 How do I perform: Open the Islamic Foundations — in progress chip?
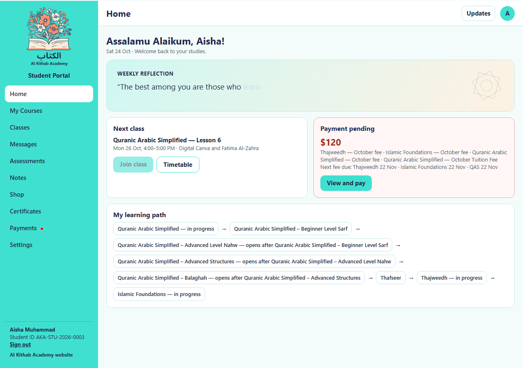pyautogui.click(x=159, y=294)
